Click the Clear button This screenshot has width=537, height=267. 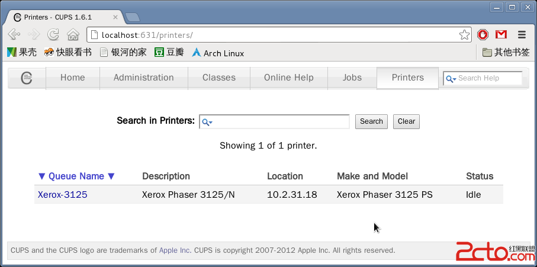pyautogui.click(x=406, y=121)
